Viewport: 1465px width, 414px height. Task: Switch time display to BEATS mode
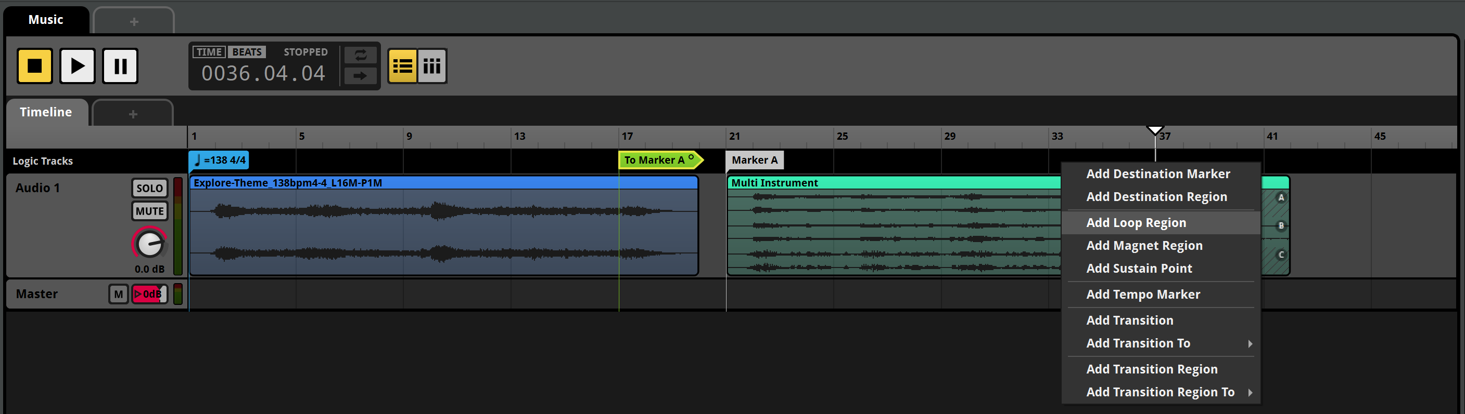click(x=247, y=51)
